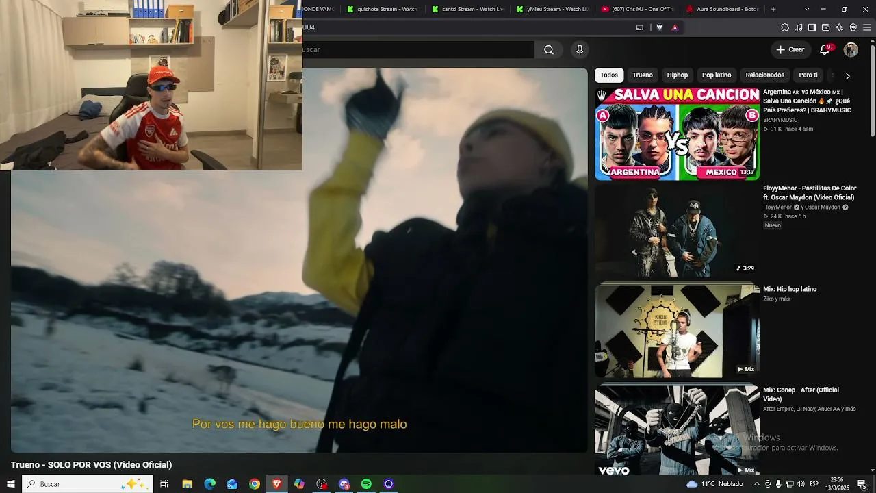Viewport: 876px width, 493px height.
Task: Click the taskbar volume speaker icon
Action: (x=801, y=484)
